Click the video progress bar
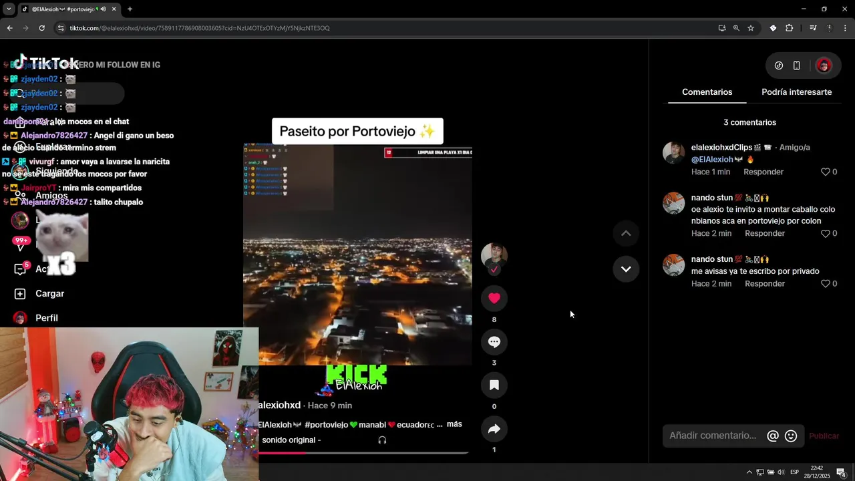Viewport: 855px width, 481px height. pyautogui.click(x=363, y=453)
